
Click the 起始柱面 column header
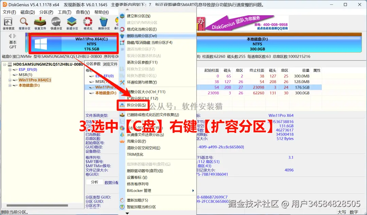(x=211, y=70)
